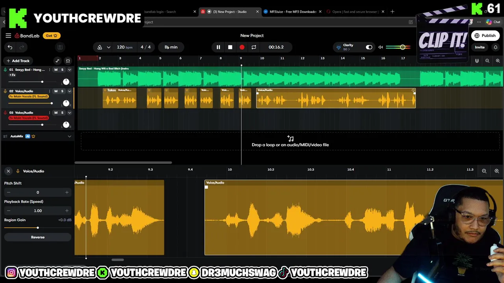Undo the last action
Screen dimensions: 504x283
[10, 47]
